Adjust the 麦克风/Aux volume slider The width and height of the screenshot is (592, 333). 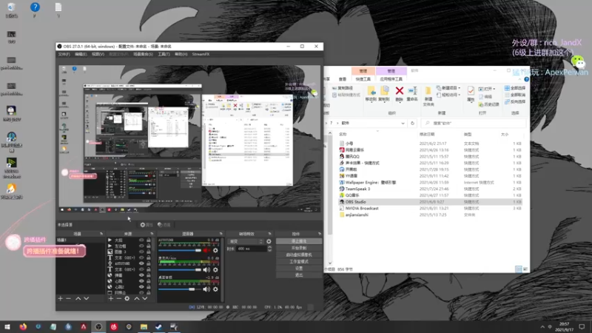tap(180, 270)
